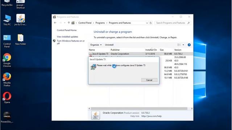Viewport: 232px width, 130px height.
Task: Launch Google Chrome from the desktop
Action: coord(7,60)
